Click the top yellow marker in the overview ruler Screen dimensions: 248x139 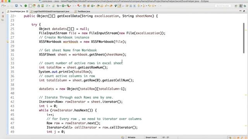click(246, 30)
